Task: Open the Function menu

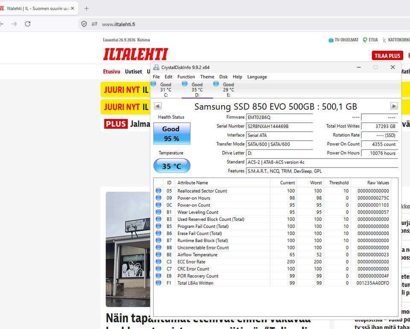Action: [186, 77]
